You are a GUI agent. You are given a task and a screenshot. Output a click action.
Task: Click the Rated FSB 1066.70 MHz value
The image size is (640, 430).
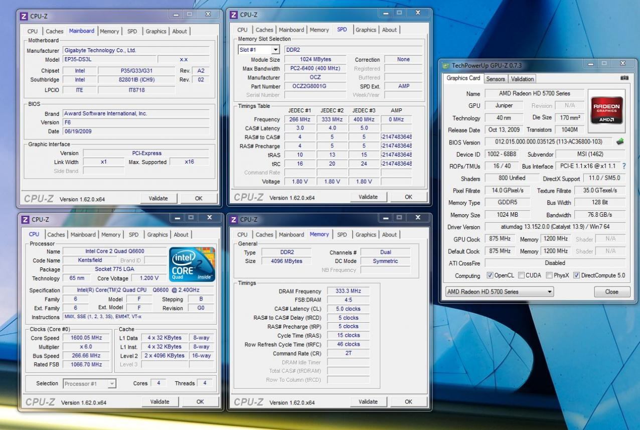coord(87,365)
